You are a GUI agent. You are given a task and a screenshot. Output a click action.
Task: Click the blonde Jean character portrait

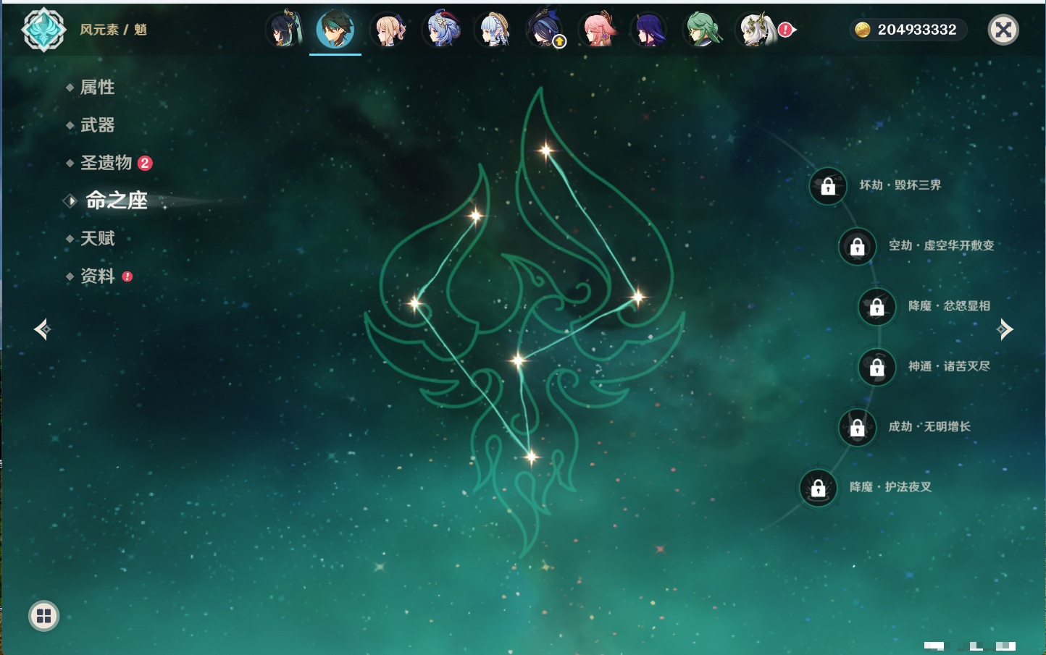(x=388, y=30)
